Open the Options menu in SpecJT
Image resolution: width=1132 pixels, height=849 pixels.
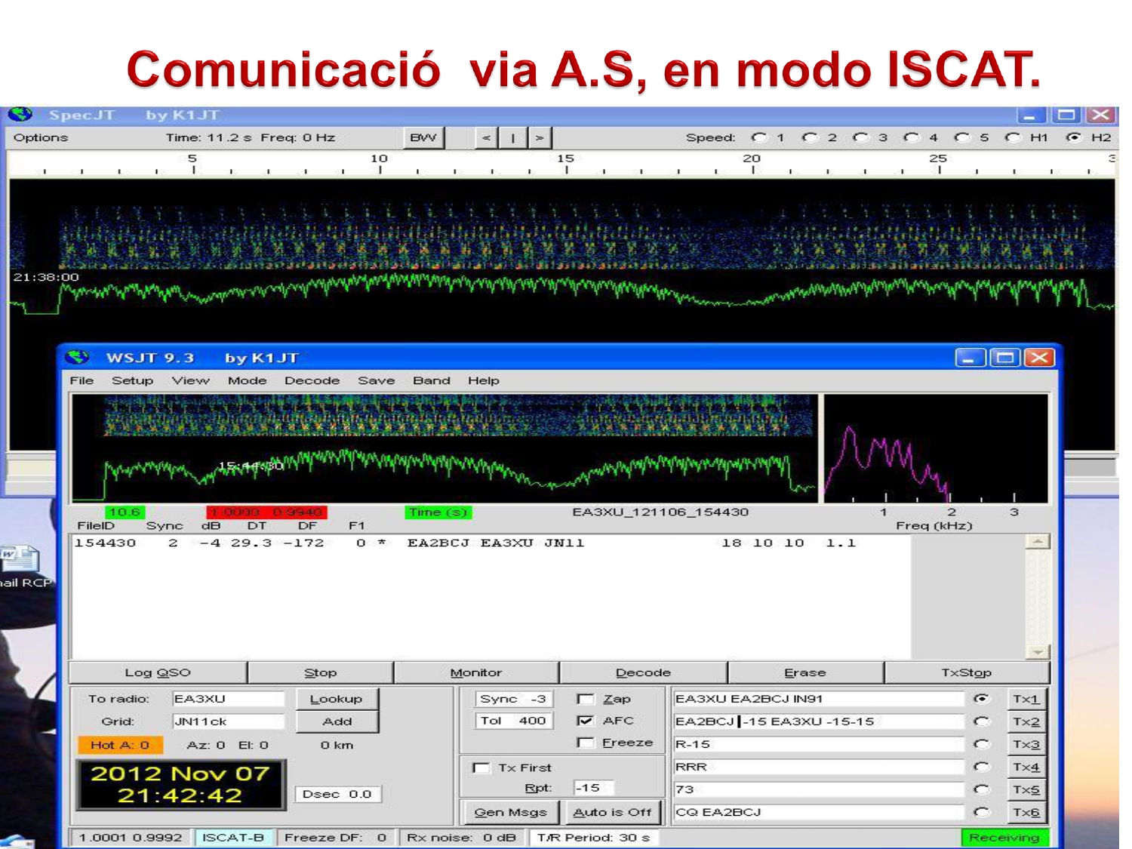point(41,137)
